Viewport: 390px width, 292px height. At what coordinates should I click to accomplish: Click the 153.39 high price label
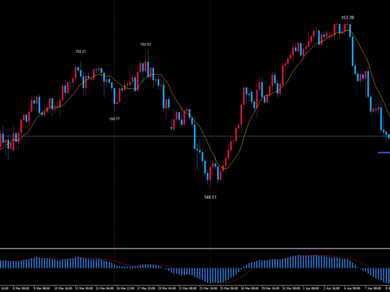point(347,18)
